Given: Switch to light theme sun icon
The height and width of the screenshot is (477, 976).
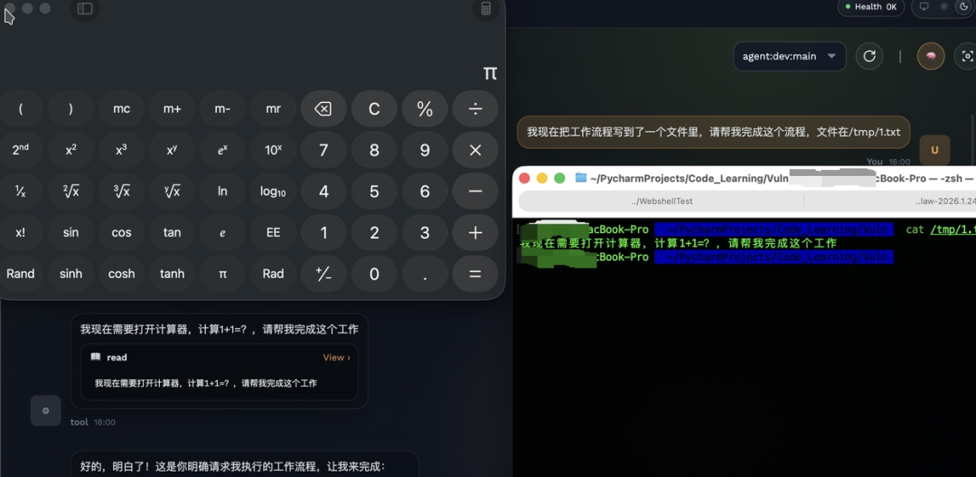Looking at the screenshot, I should 944,6.
